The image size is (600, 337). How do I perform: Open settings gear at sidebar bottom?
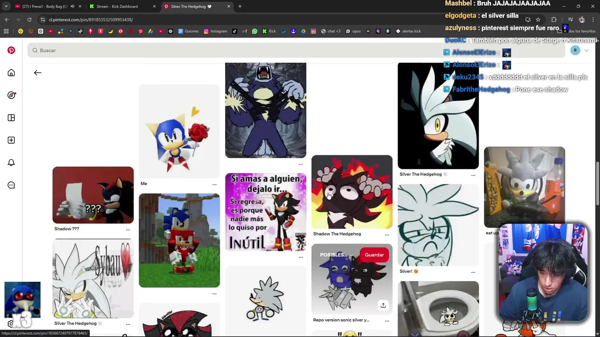[10, 324]
